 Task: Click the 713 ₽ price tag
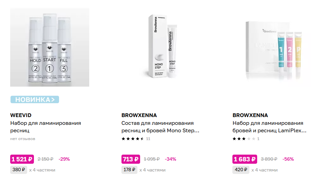[131, 159]
